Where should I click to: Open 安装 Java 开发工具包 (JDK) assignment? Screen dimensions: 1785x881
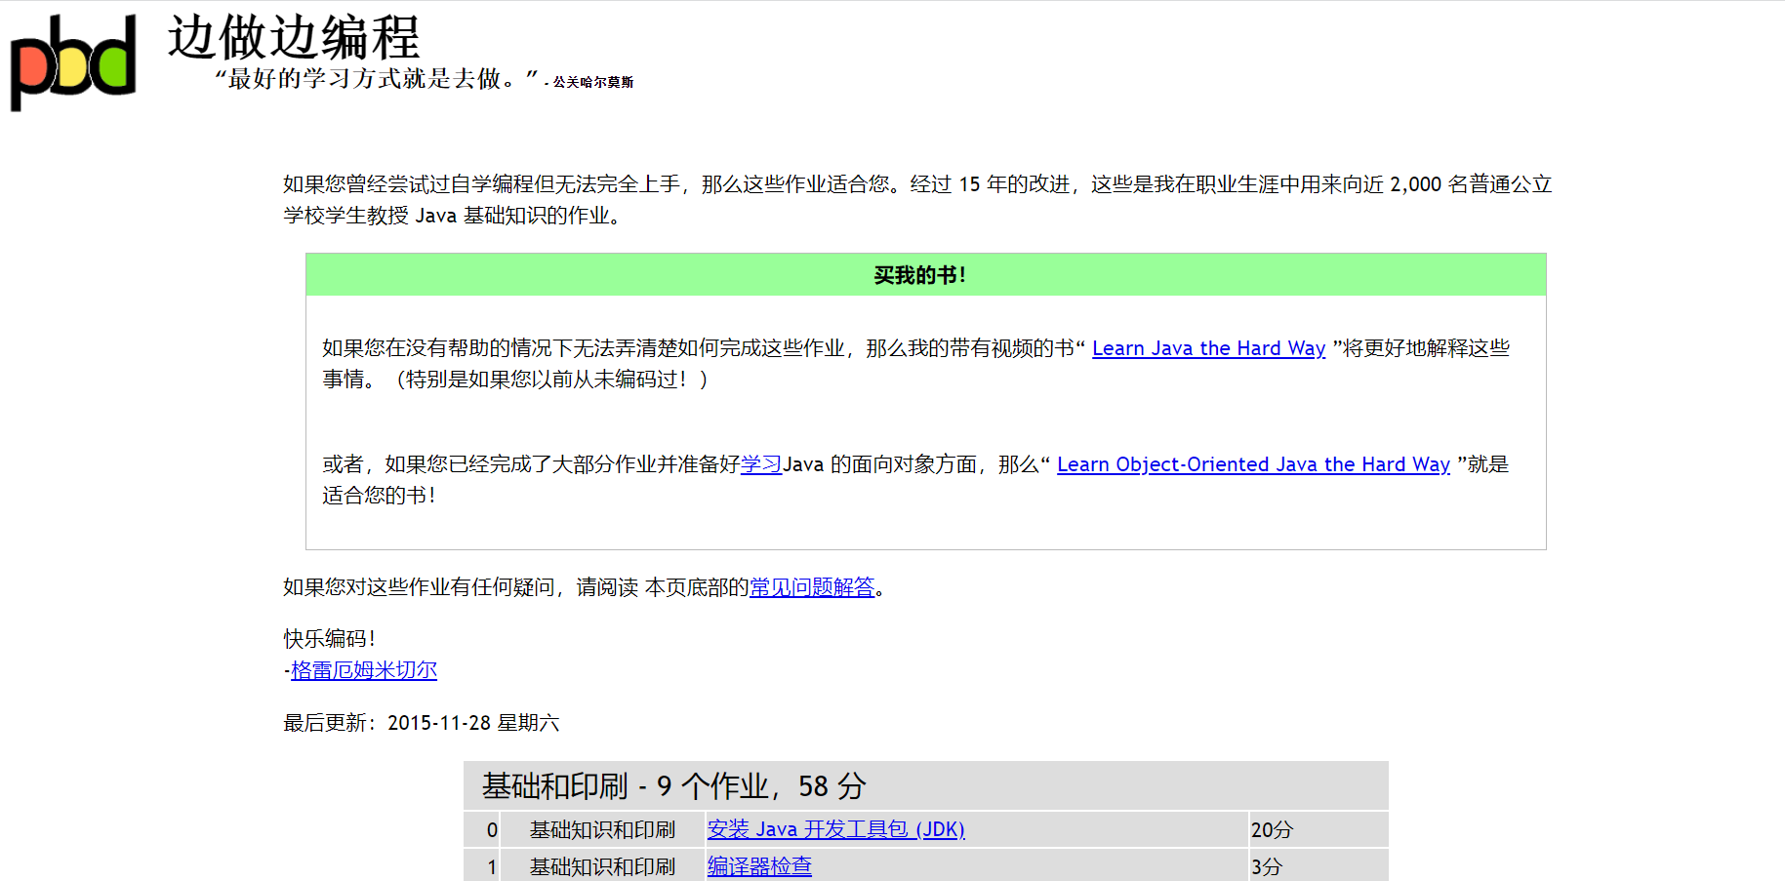click(x=835, y=829)
